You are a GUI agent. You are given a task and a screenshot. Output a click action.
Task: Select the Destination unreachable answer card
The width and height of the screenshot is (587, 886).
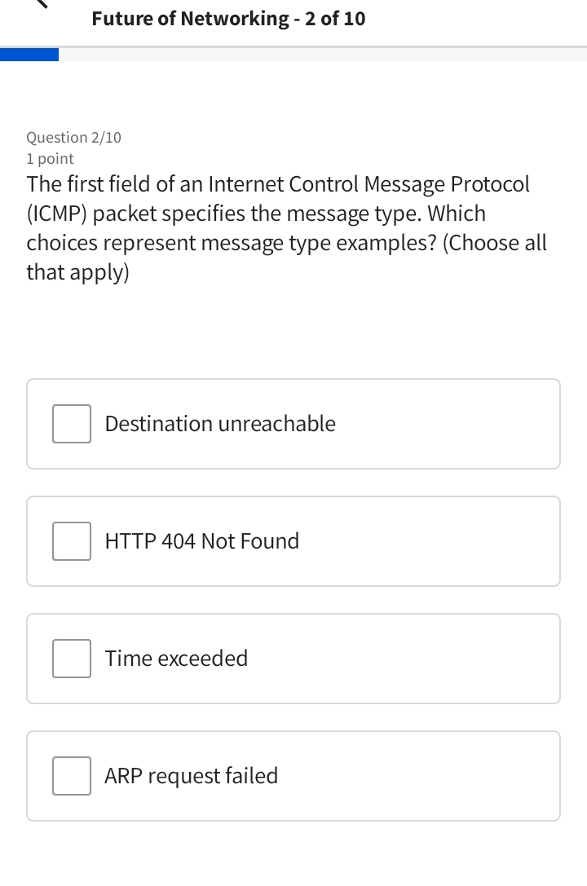293,423
